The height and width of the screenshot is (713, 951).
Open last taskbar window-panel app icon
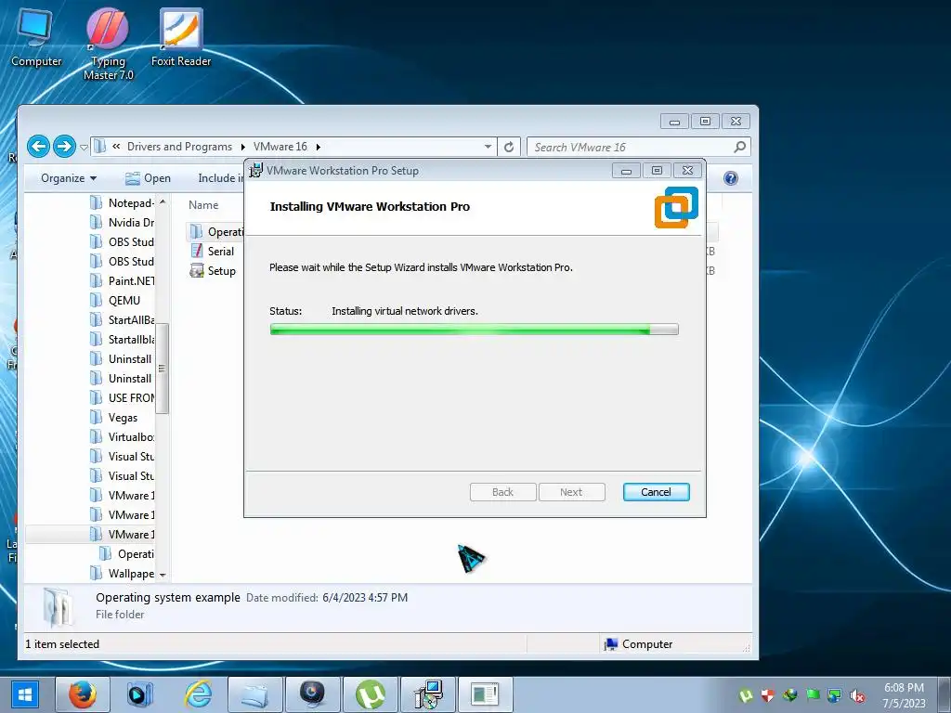tap(486, 694)
